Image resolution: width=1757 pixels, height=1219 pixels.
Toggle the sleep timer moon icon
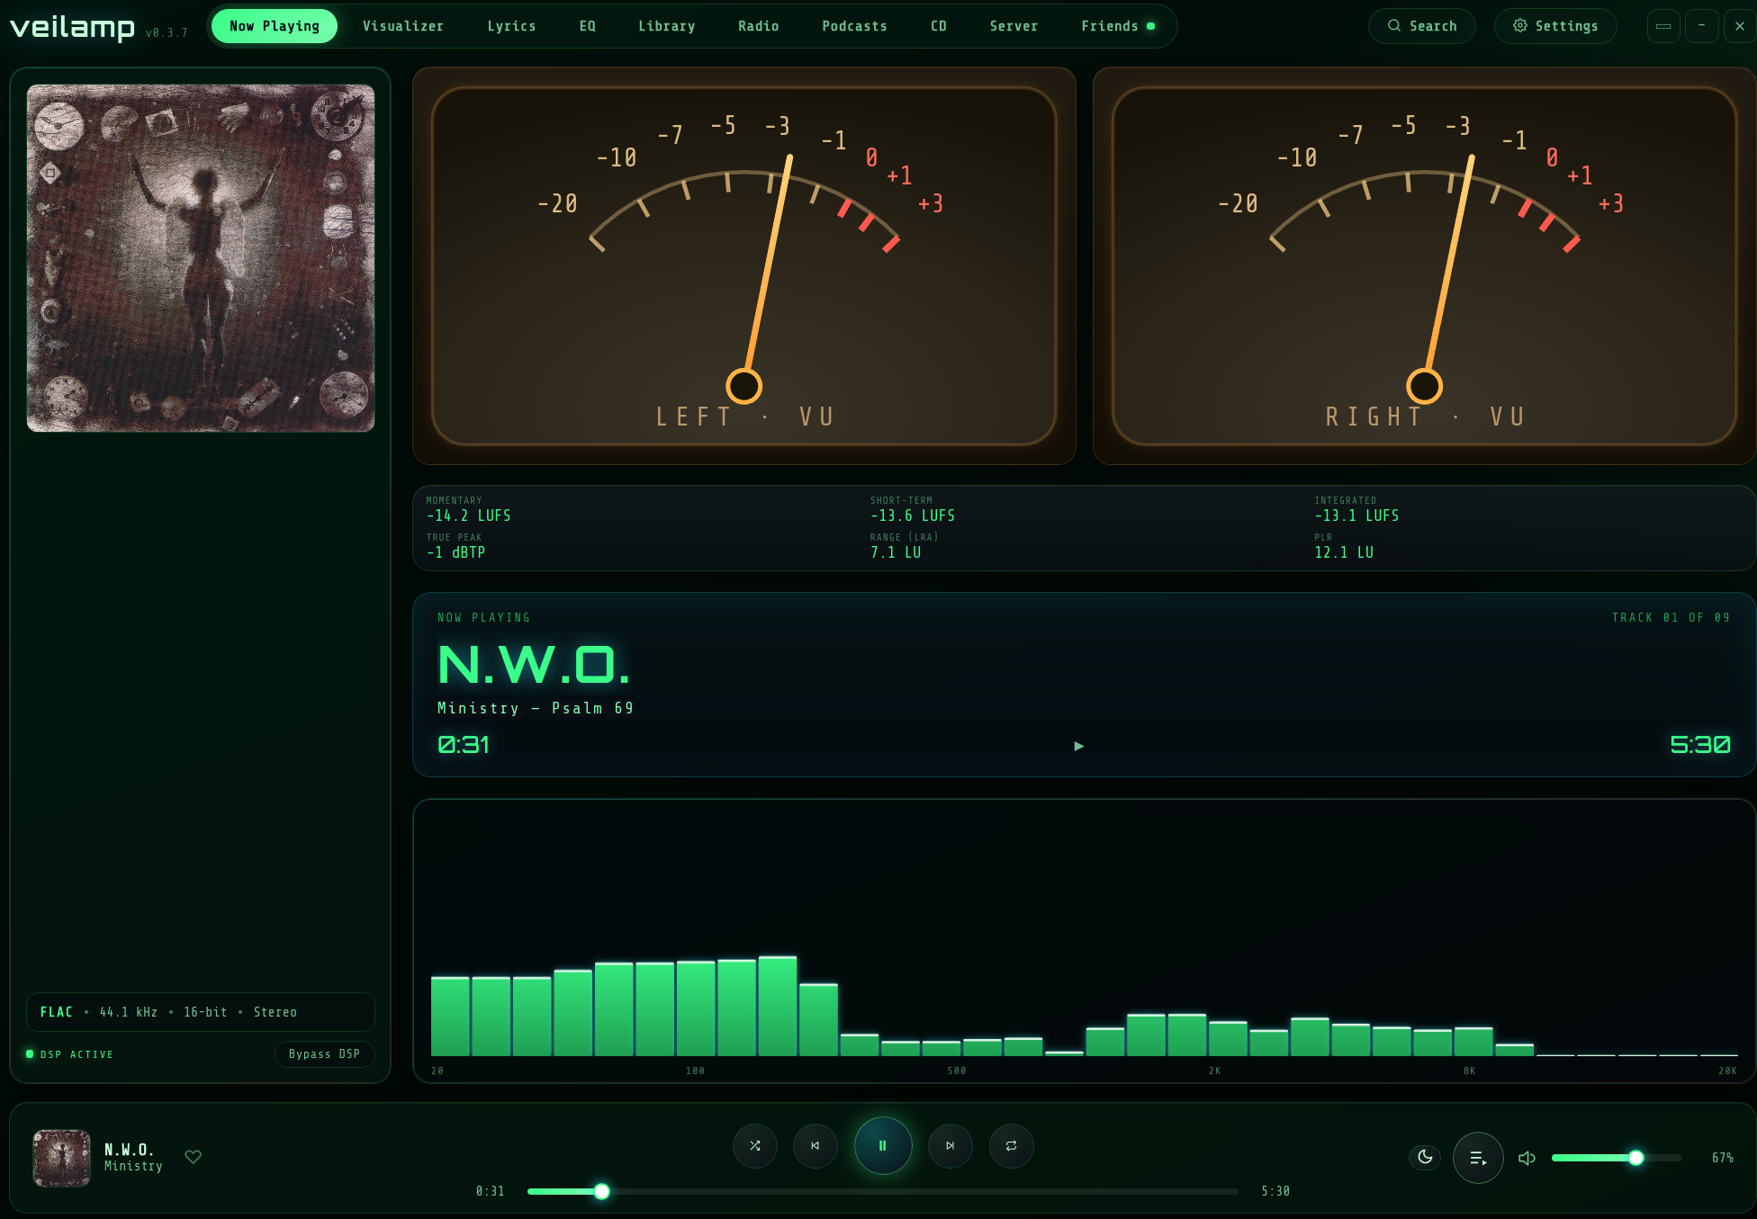(1425, 1157)
